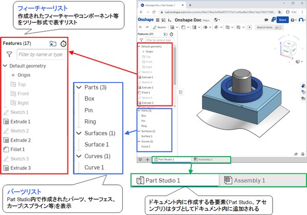Collapse Surfaces (1) group in browser window
Viewport: 307px width, 215px height.
(139, 131)
